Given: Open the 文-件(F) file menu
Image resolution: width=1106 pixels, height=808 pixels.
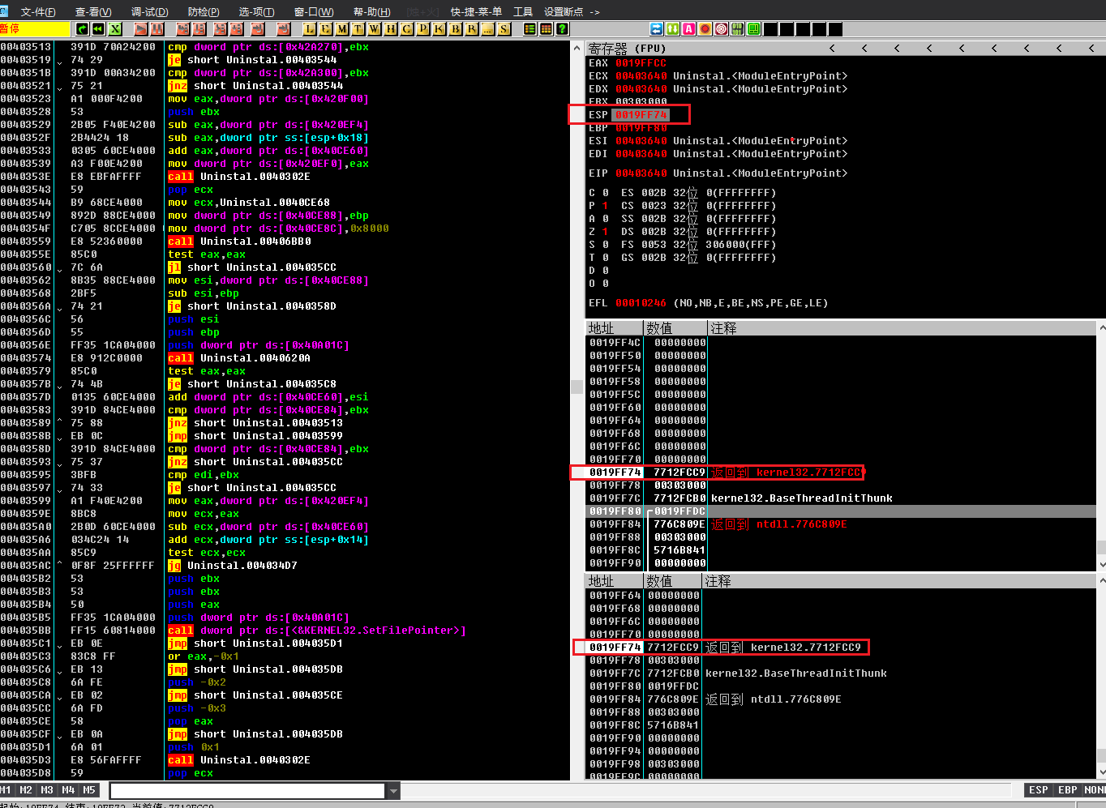Looking at the screenshot, I should 37,11.
